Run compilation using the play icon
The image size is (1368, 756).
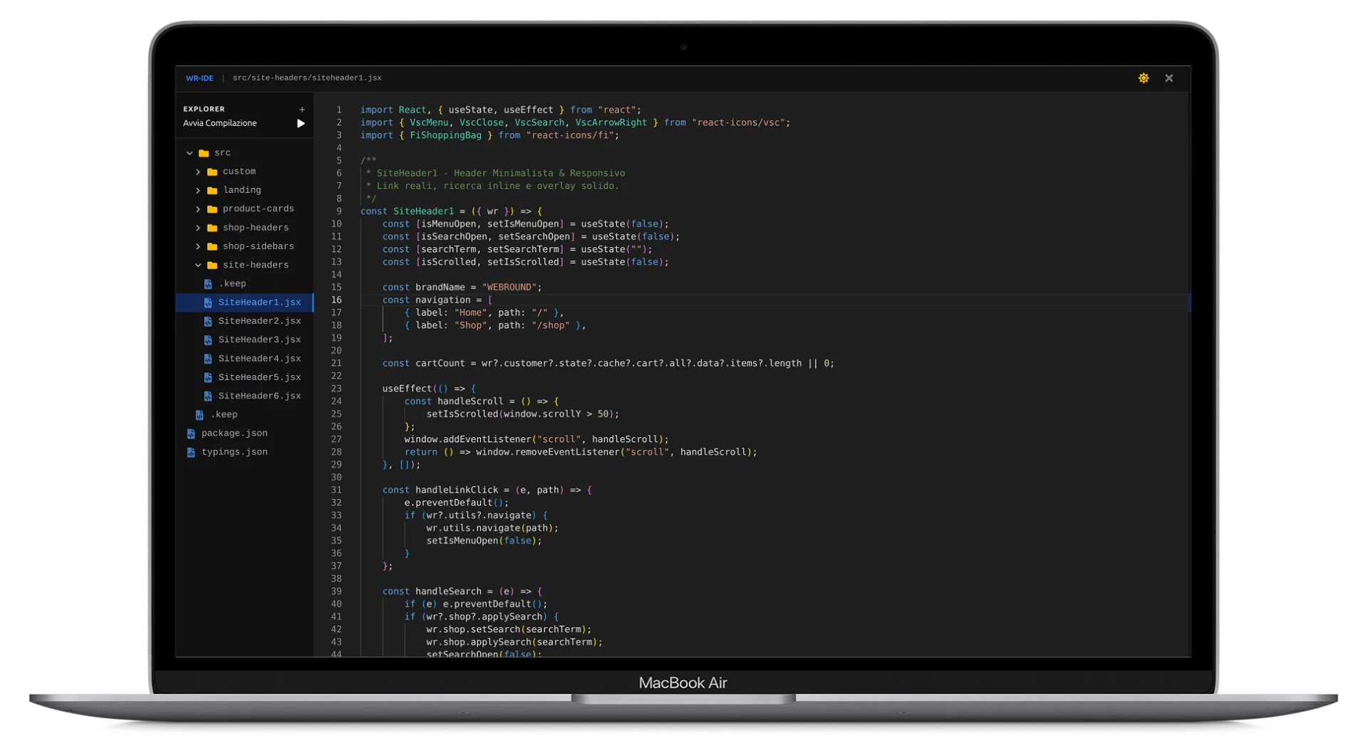click(300, 124)
